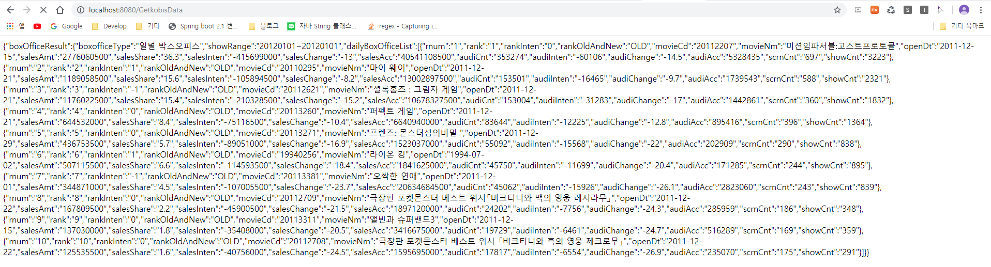Image resolution: width=991 pixels, height=267 pixels.
Task: Click the "boxofficeType":"일별 박스오피스" text
Action: point(138,46)
